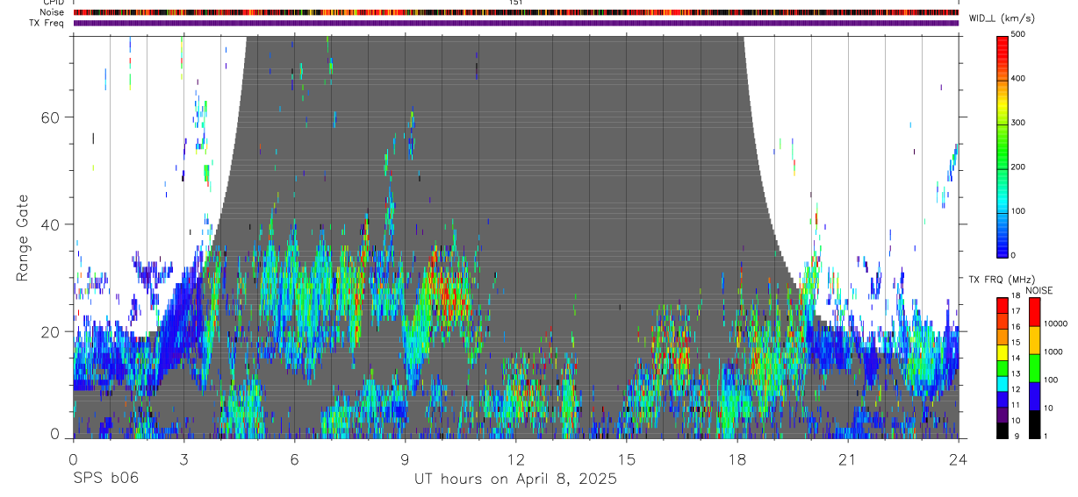Click the 'Range Gate' y-axis label
This screenshot has height=497, width=1078.
pyautogui.click(x=22, y=238)
